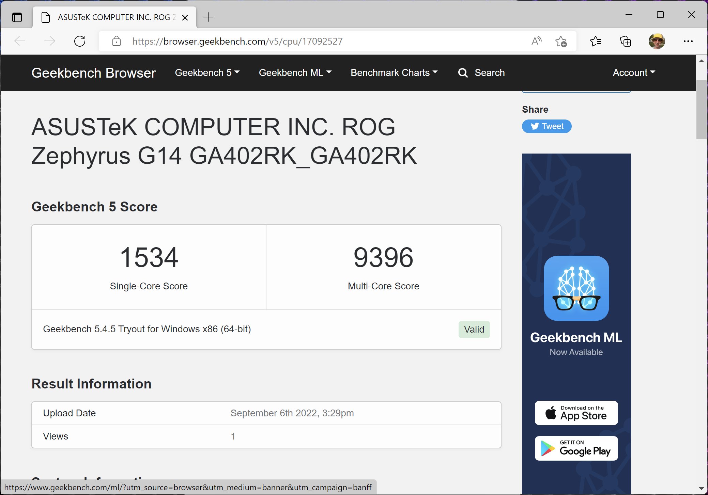Click the browser back navigation arrow
The image size is (708, 495).
coord(19,42)
